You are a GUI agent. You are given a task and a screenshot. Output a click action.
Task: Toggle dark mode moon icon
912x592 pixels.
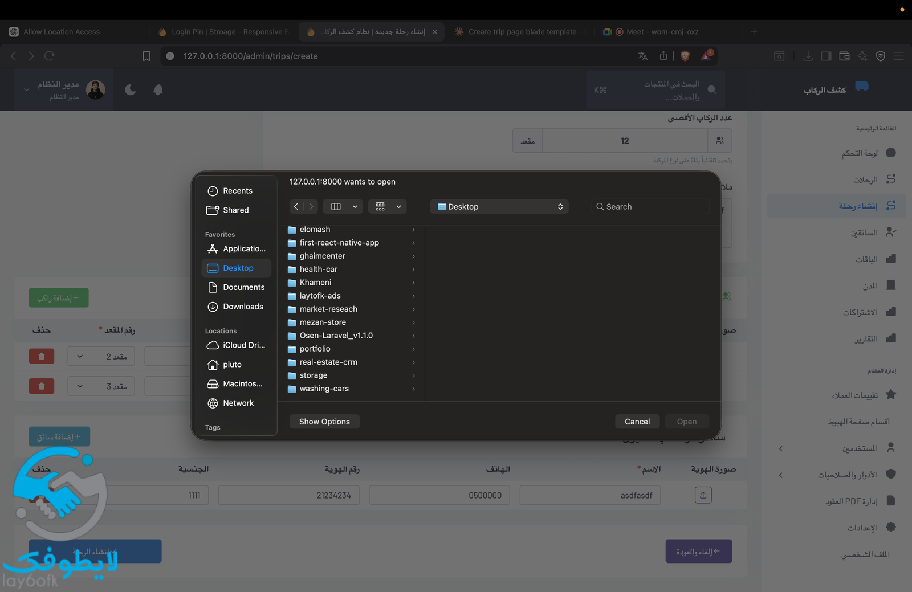130,89
